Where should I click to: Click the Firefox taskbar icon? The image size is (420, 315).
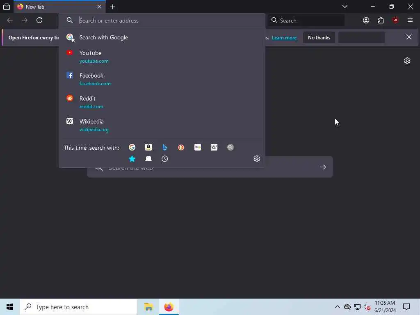click(169, 307)
